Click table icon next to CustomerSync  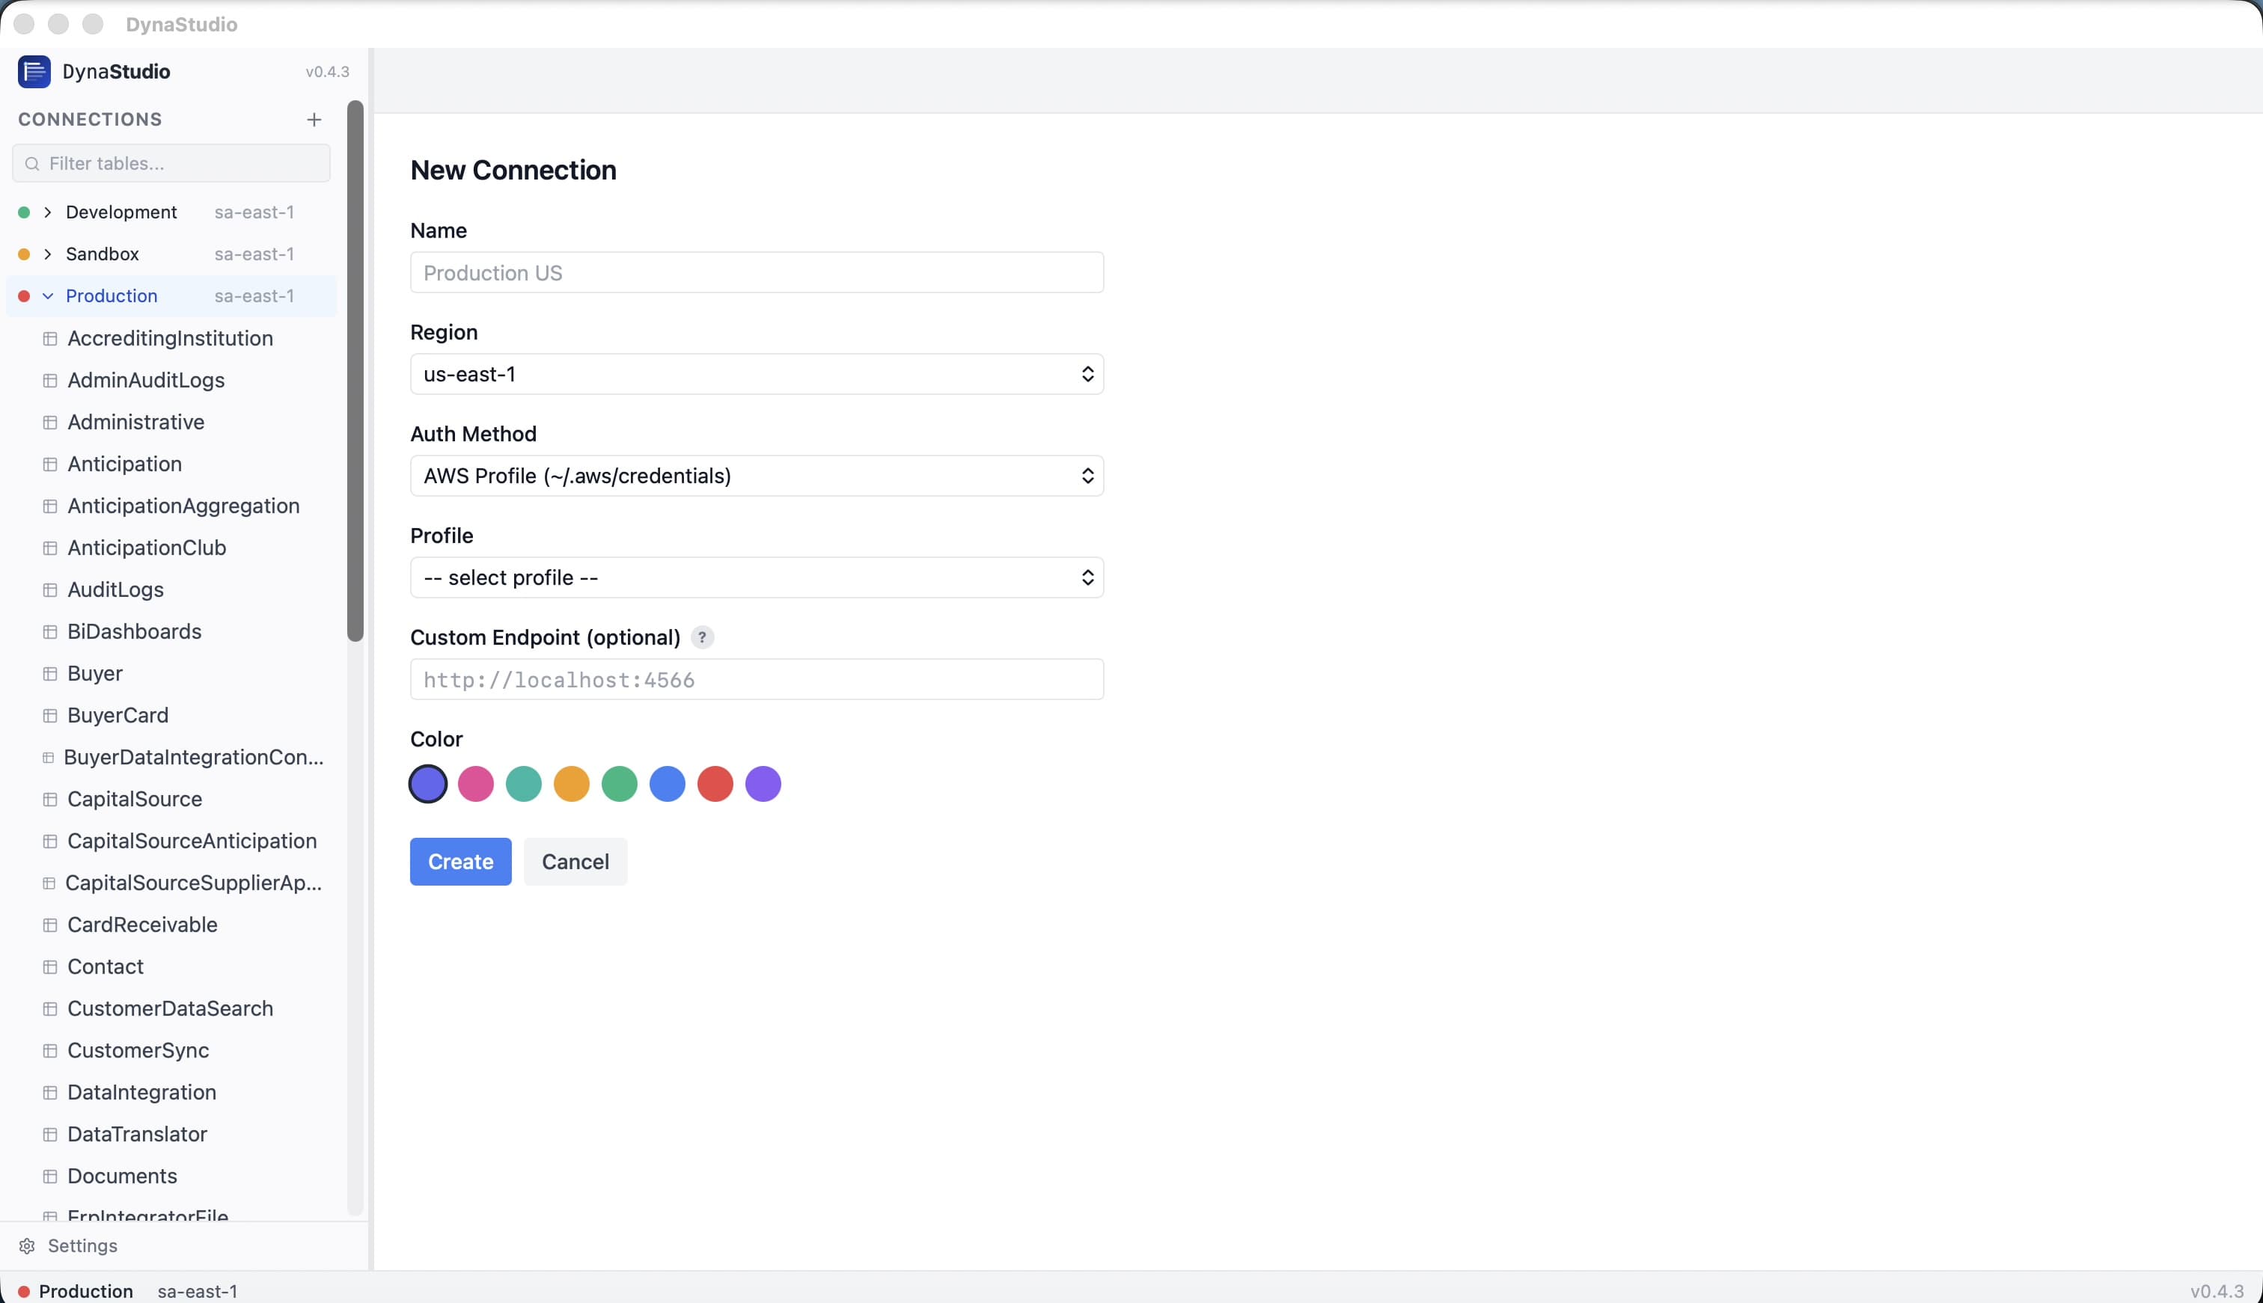[50, 1051]
